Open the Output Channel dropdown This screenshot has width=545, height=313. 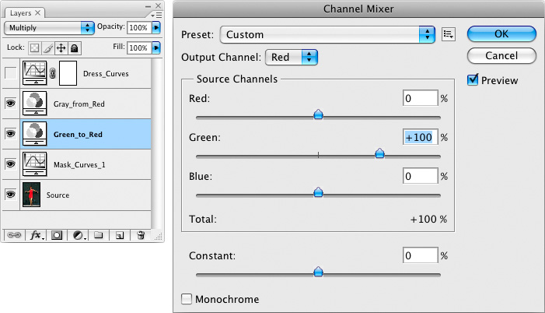292,57
